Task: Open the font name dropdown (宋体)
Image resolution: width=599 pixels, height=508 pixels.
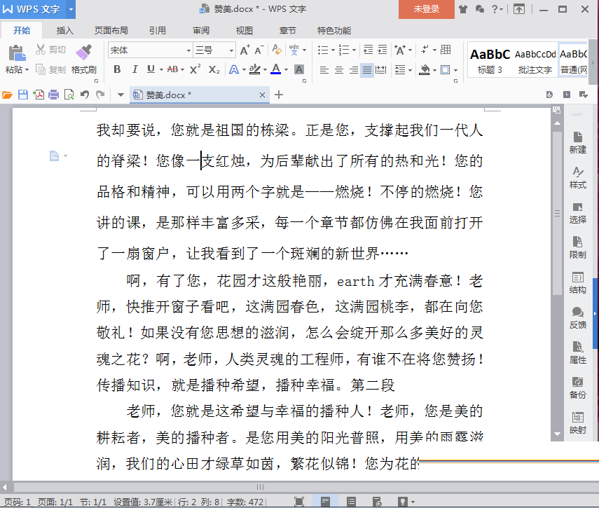Action: click(188, 50)
